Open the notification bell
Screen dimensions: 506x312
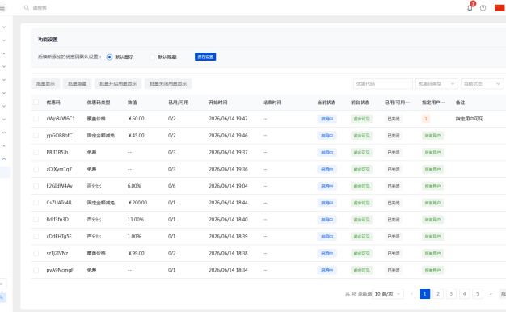(470, 8)
